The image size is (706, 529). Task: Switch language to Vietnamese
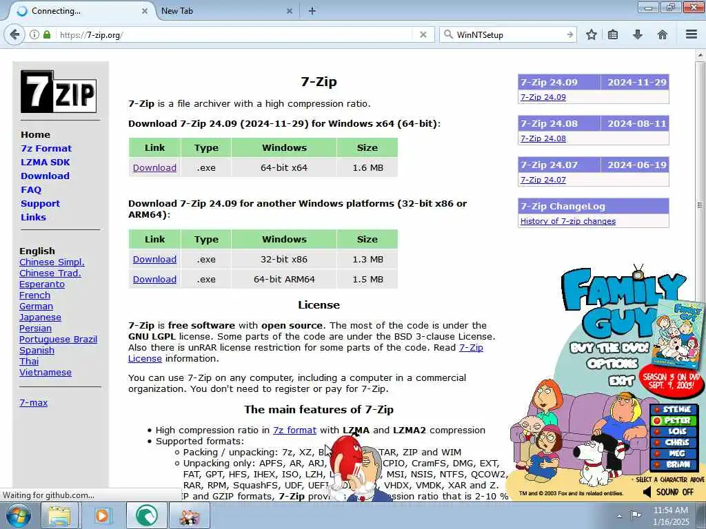(46, 373)
